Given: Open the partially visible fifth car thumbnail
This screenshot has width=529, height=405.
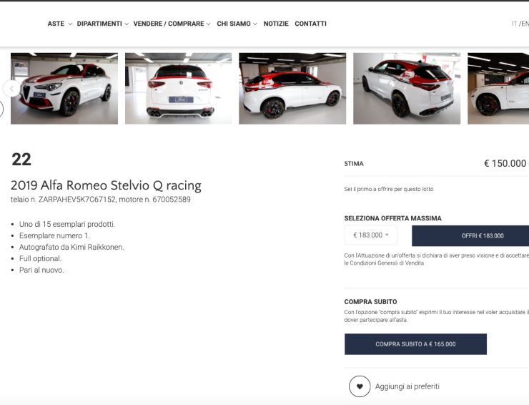Looking at the screenshot, I should pyautogui.click(x=498, y=89).
